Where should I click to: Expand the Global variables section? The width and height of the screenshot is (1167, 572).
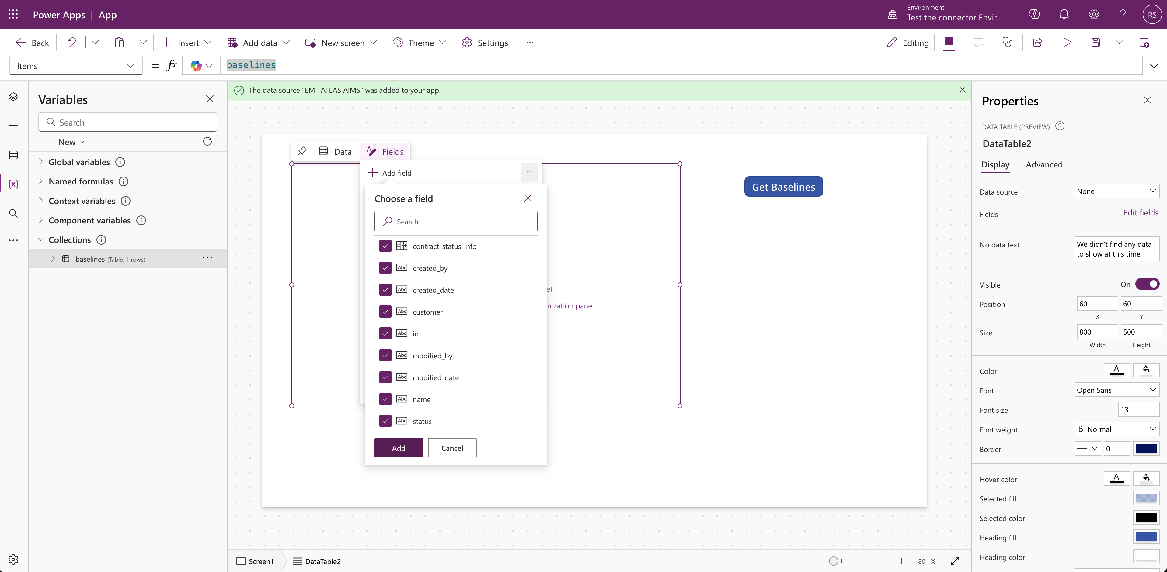[41, 162]
